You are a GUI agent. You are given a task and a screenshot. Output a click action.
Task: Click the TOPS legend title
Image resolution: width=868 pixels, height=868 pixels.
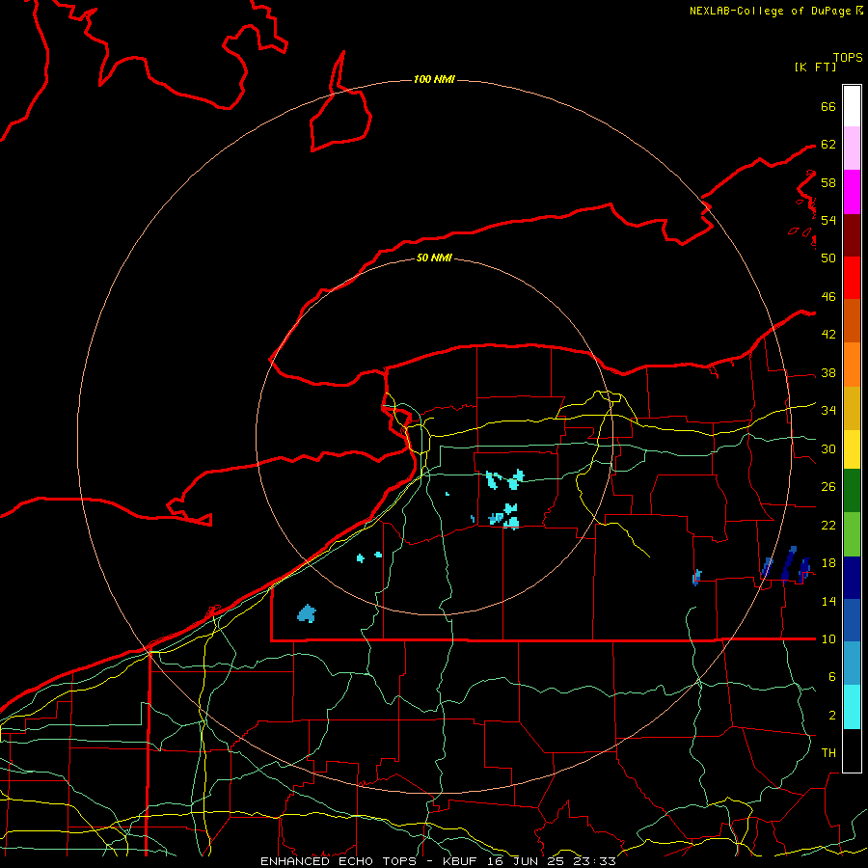(848, 58)
